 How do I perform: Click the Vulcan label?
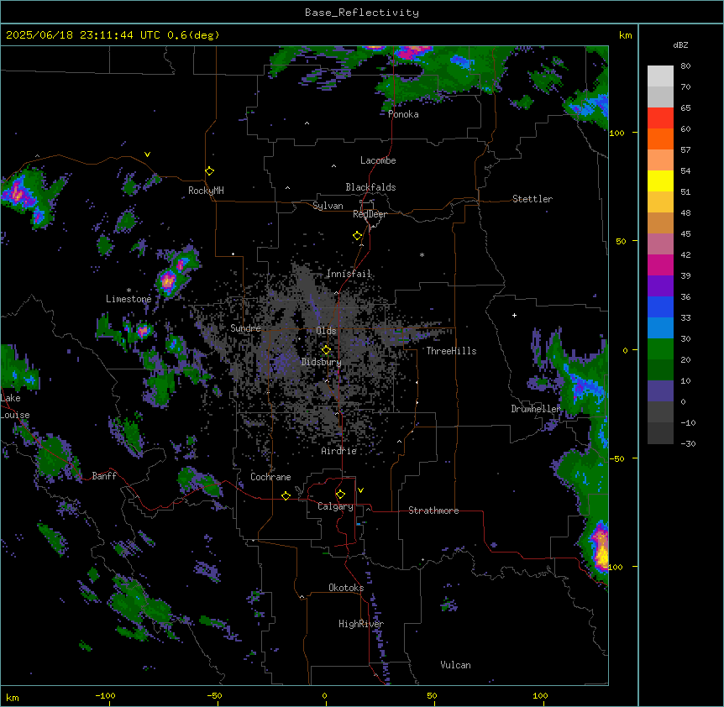click(456, 665)
